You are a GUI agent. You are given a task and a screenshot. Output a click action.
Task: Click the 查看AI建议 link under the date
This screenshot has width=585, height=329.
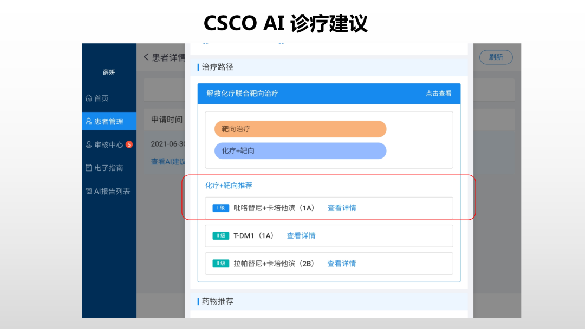[168, 162]
